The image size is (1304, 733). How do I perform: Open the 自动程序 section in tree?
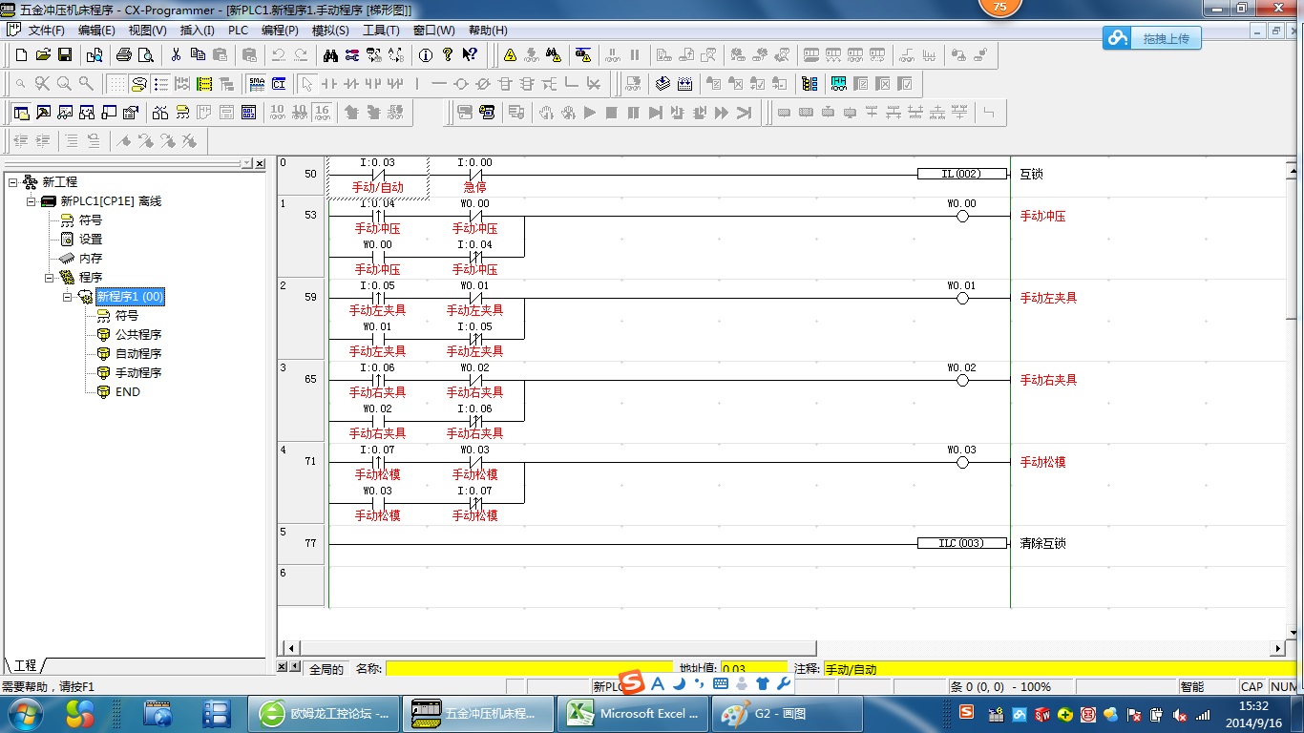click(x=138, y=354)
